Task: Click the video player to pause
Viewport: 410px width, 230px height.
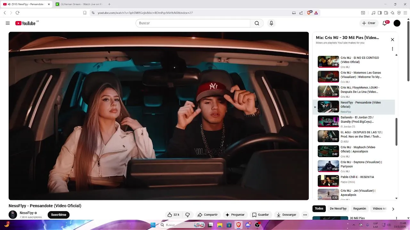Action: [x=159, y=116]
